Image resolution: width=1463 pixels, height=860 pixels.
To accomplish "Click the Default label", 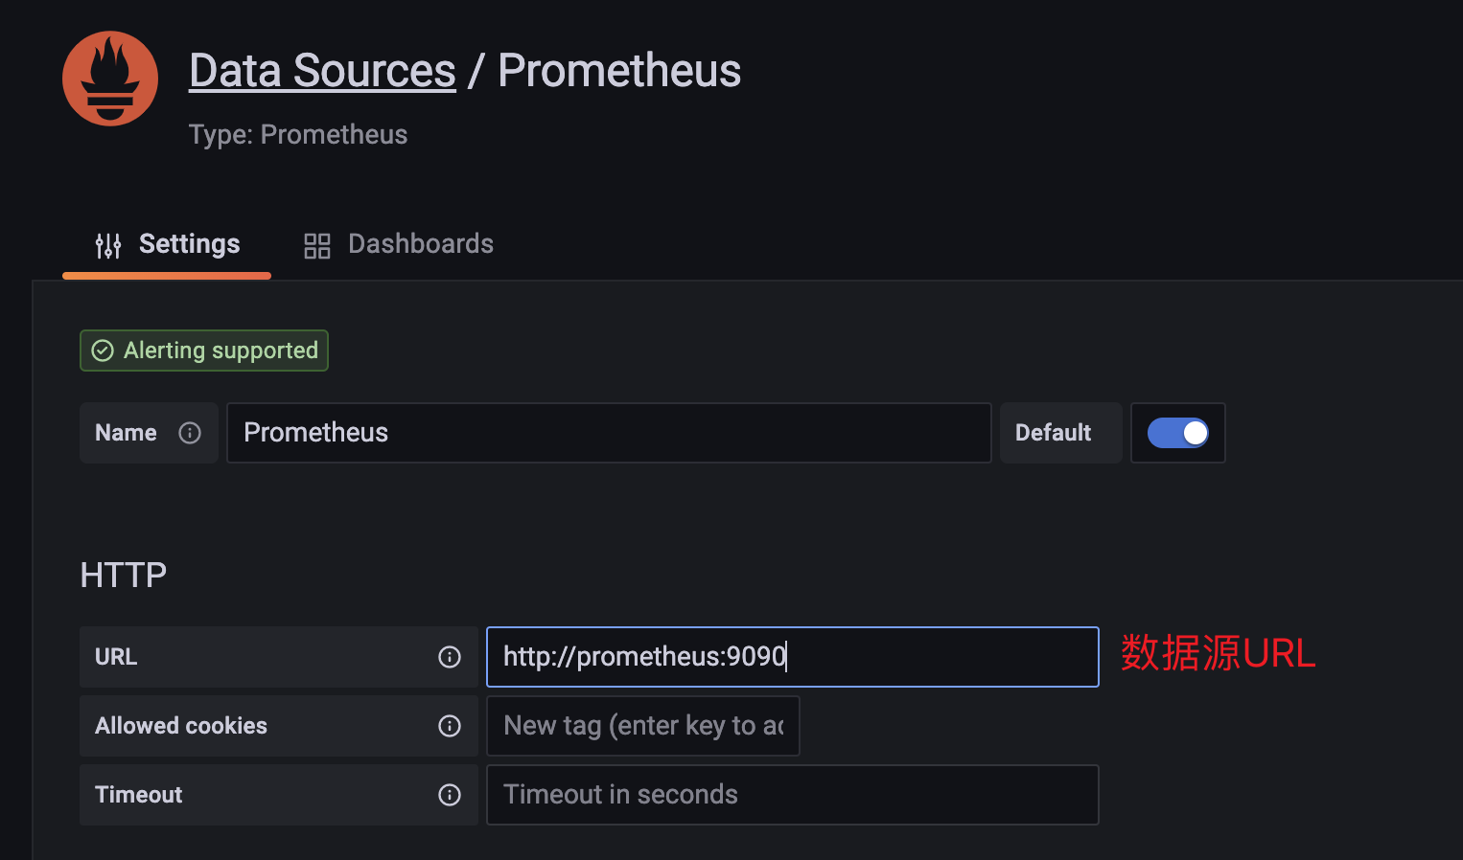I will coord(1053,433).
